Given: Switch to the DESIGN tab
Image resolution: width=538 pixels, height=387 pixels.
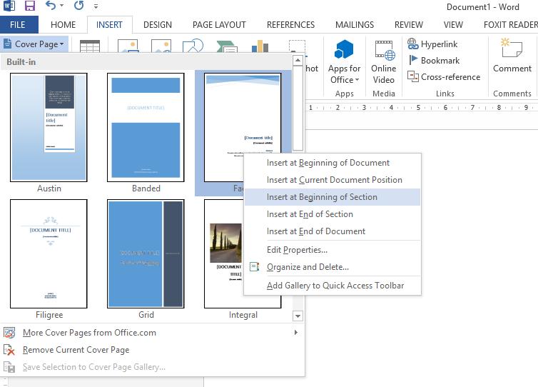Looking at the screenshot, I should [158, 25].
